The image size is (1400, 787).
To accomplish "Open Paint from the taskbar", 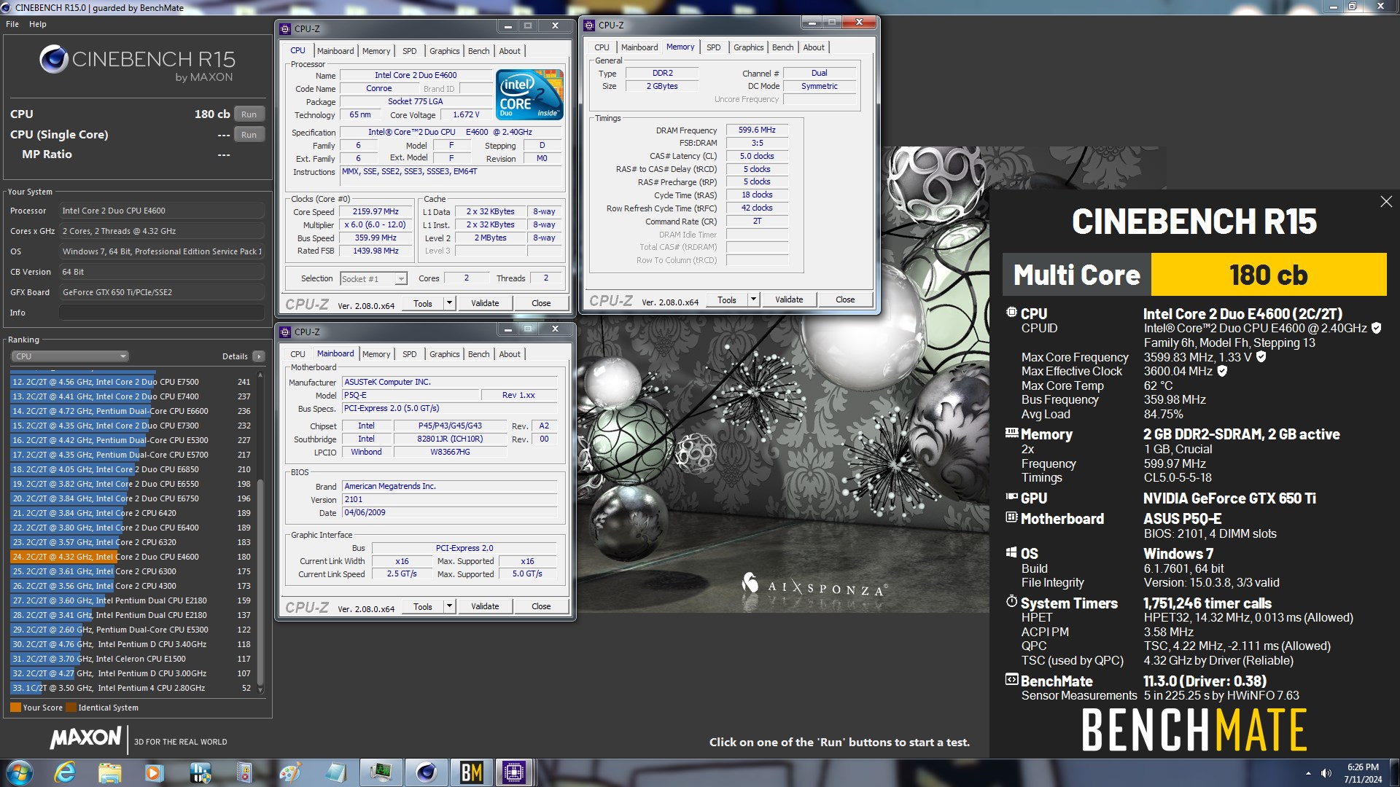I will click(289, 772).
